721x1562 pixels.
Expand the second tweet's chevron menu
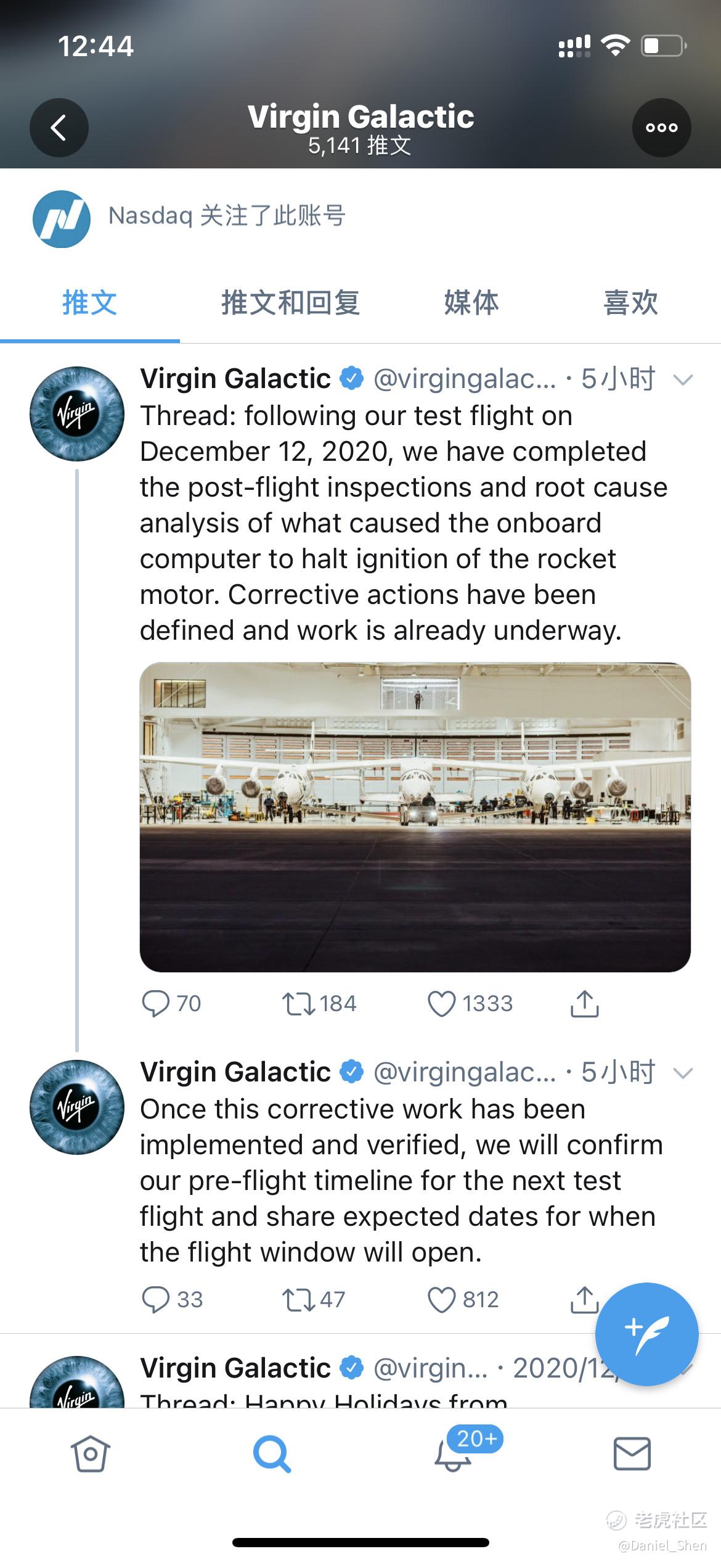683,1073
